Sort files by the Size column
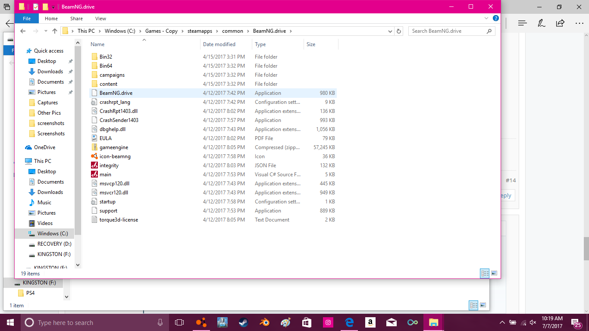Screen dimensions: 589x331 pyautogui.click(x=321, y=44)
